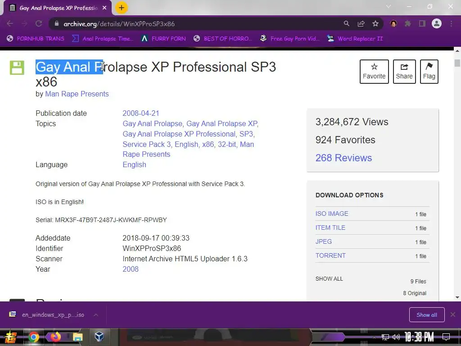
Task: Close the archive.org browser tab
Action: click(104, 8)
